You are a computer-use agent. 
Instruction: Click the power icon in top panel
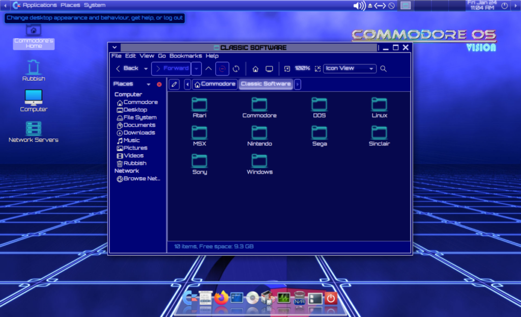(504, 6)
